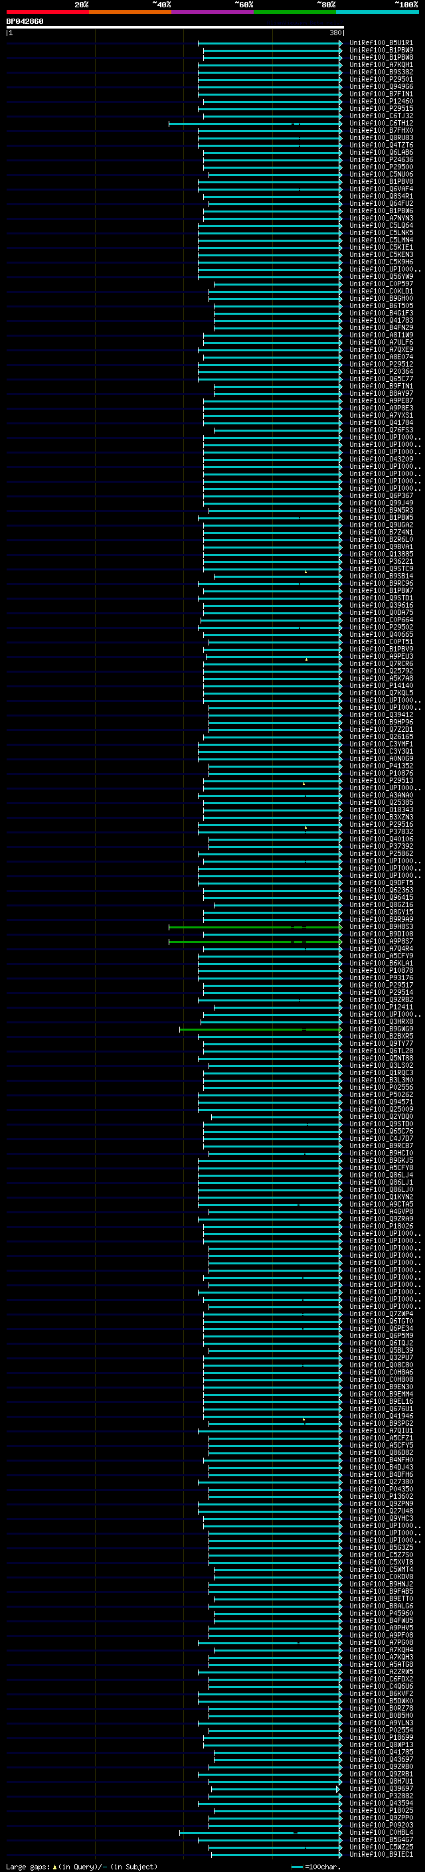Click the purple ~60% legend segment
425x1872 pixels.
(213, 12)
